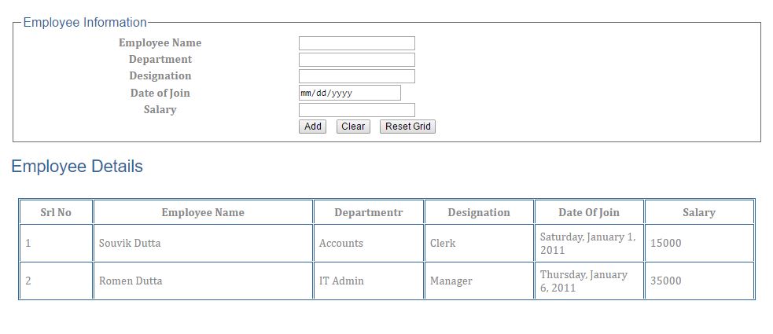Hit the Reset Grid button
The image size is (773, 334).
[407, 127]
